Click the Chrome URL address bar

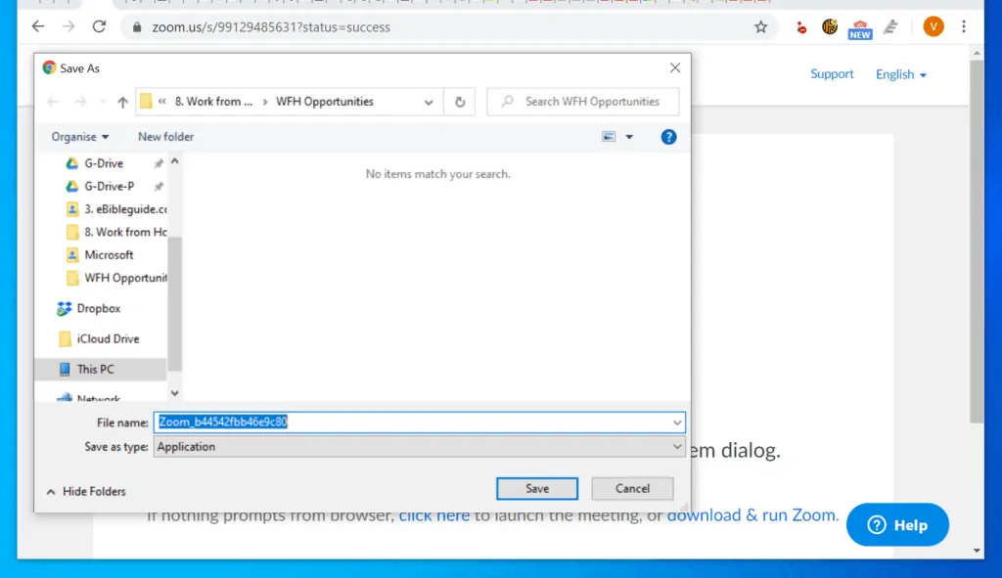447,26
